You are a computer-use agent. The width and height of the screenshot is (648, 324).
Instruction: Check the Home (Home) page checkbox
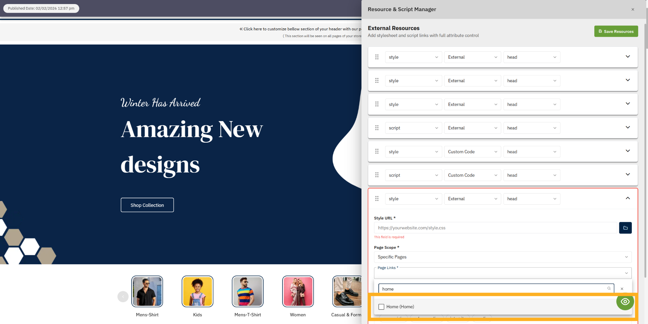tap(381, 306)
